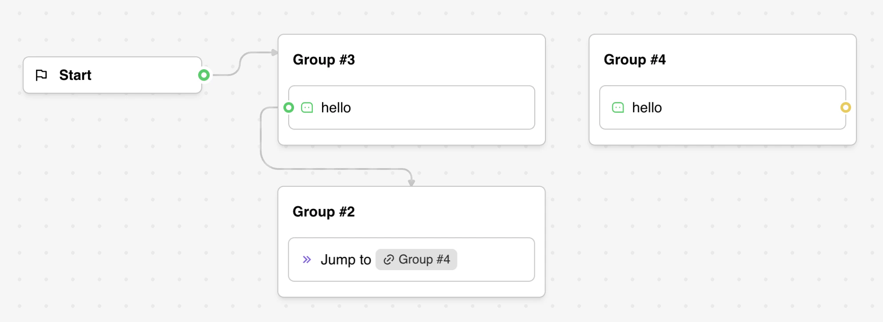Screen dimensions: 883x322
Task: Click the link icon inside Group #4 chip
Action: point(389,259)
